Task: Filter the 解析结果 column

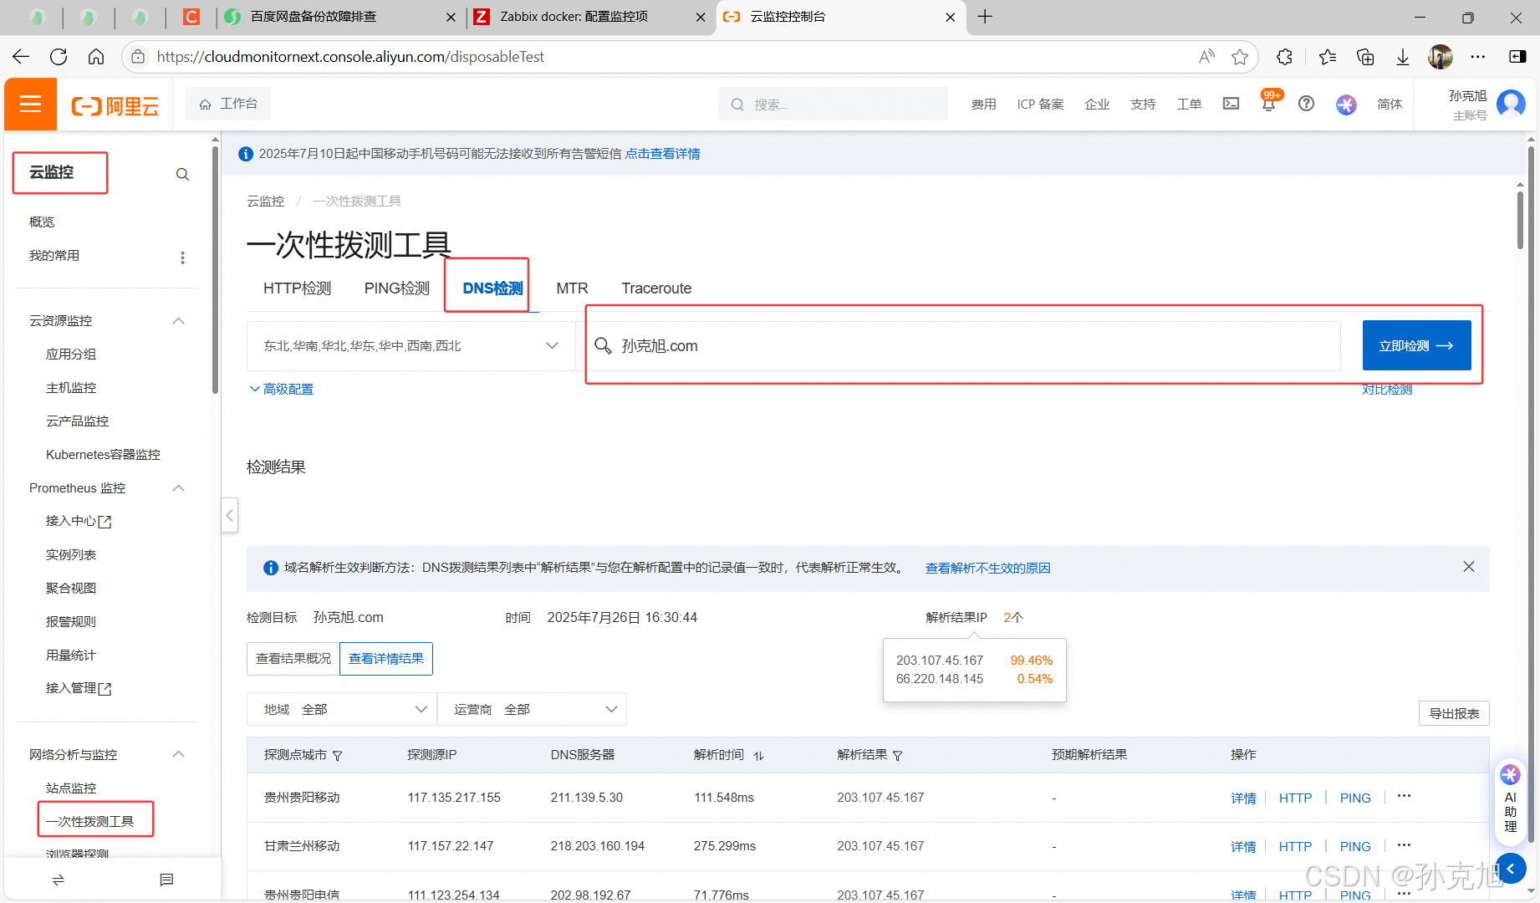Action: (x=898, y=756)
